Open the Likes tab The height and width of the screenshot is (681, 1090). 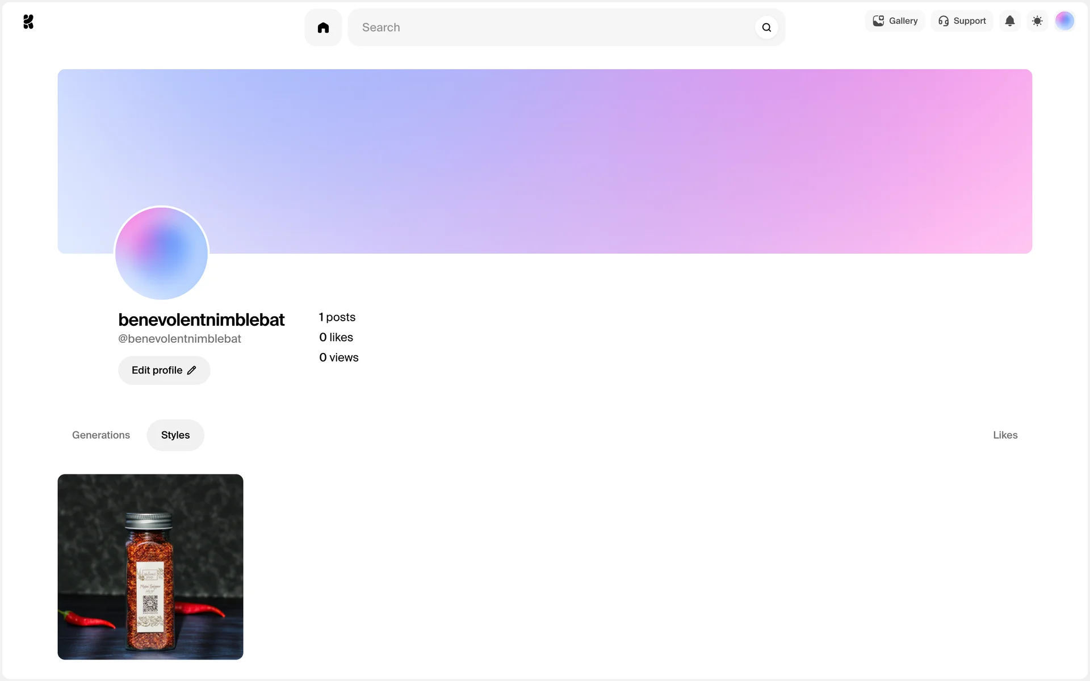tap(1005, 435)
